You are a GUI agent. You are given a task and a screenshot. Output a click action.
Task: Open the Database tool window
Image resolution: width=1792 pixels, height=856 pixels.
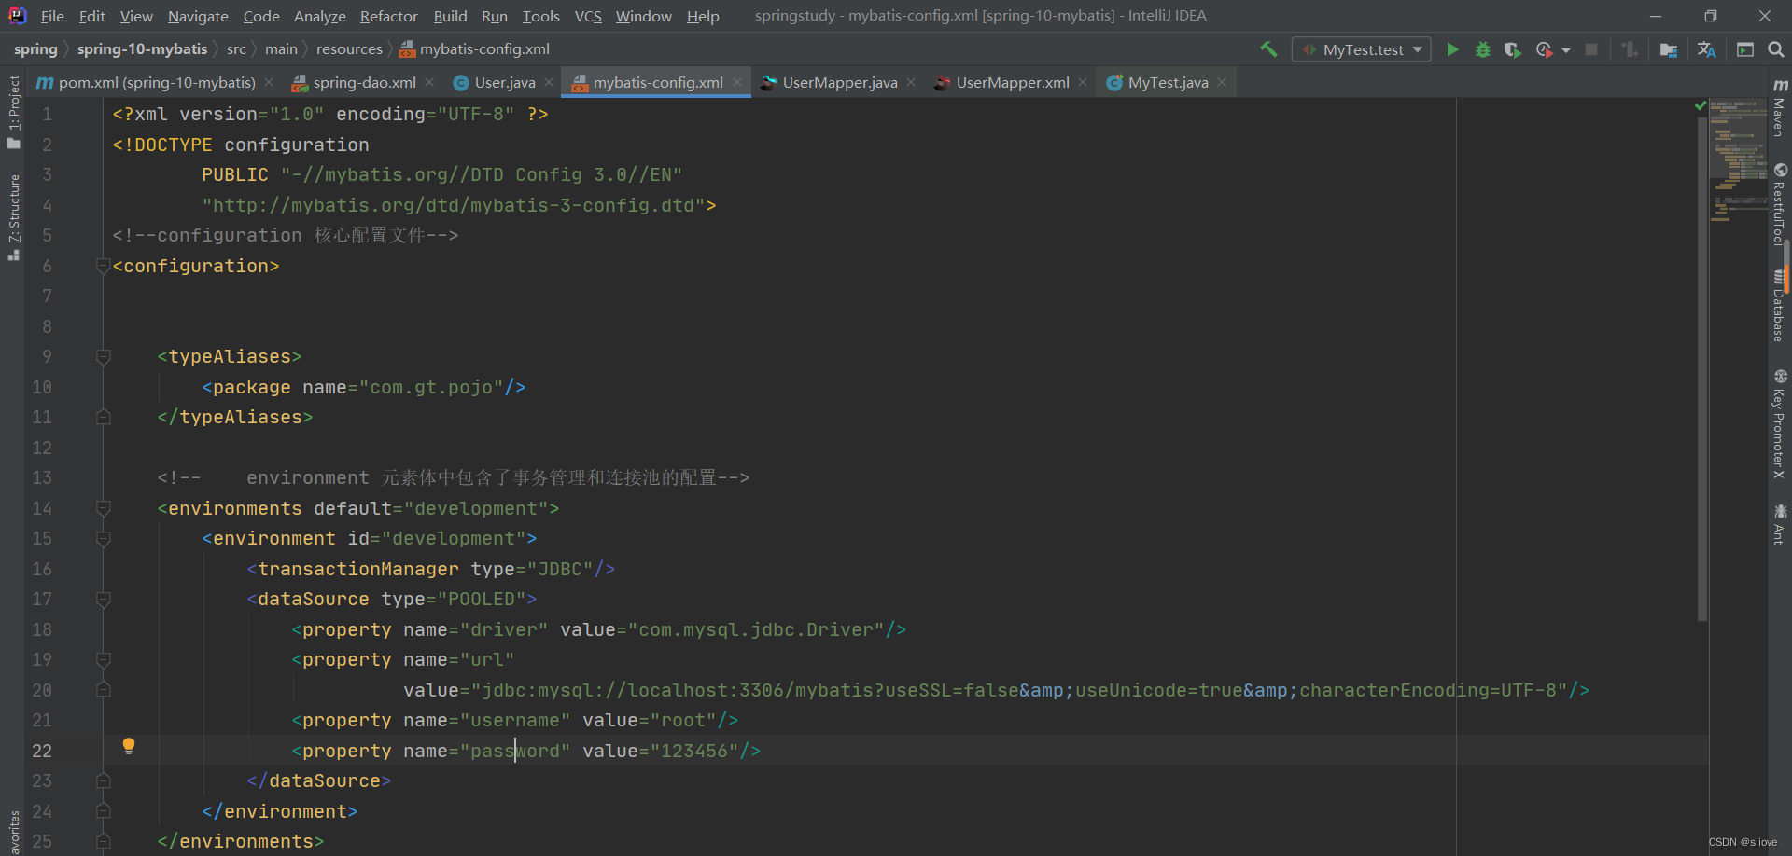click(1781, 298)
